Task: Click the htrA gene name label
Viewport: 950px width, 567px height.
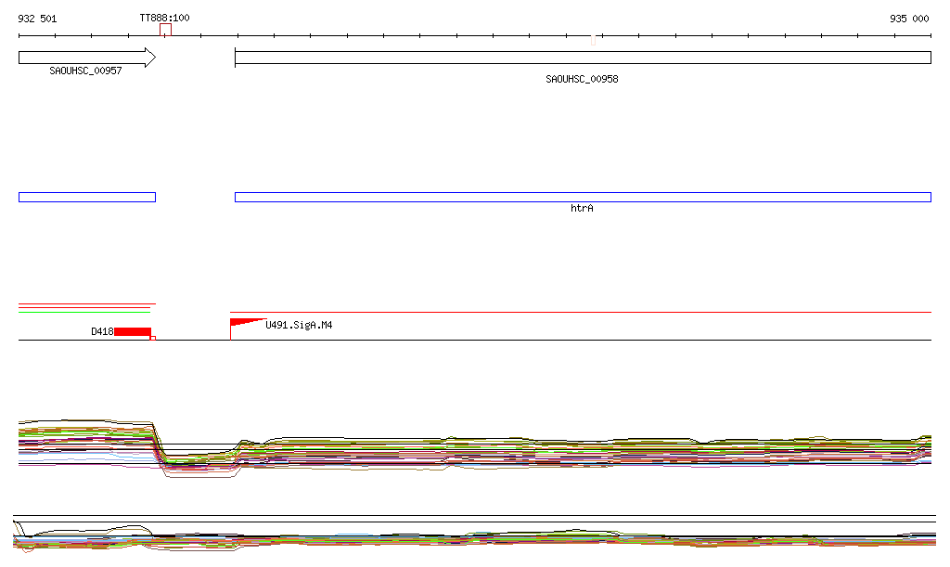Action: 582,209
